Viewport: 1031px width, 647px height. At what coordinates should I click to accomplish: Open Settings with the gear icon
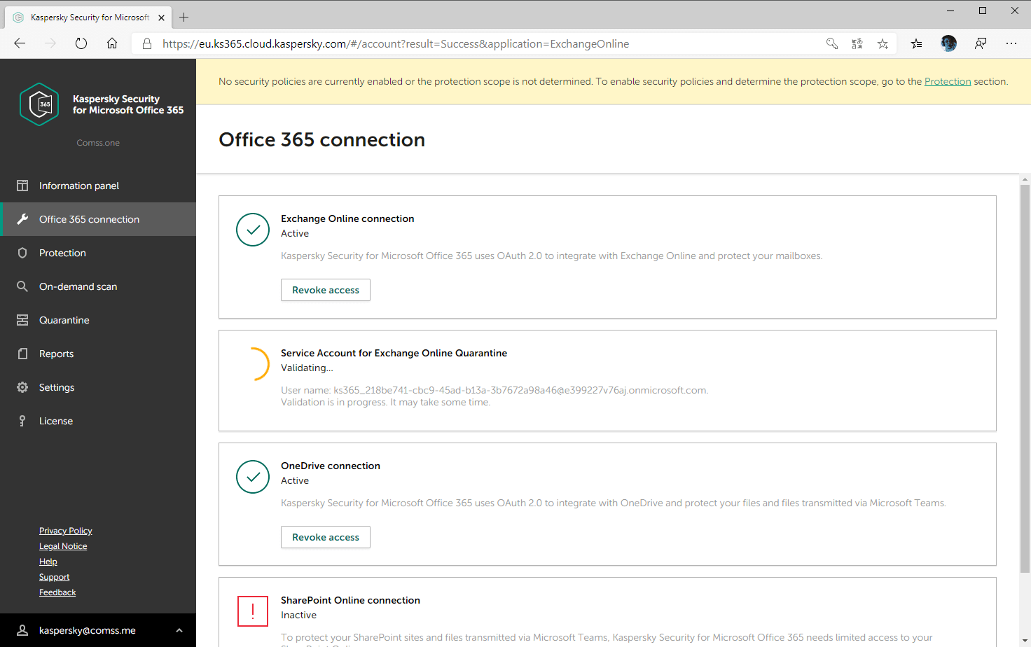22,387
